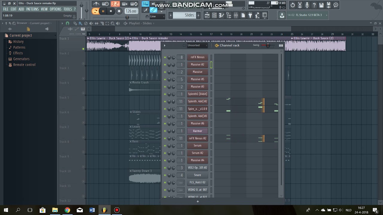Toggle the link-to-controller chain button
The image size is (383, 215).
[x=153, y=10]
